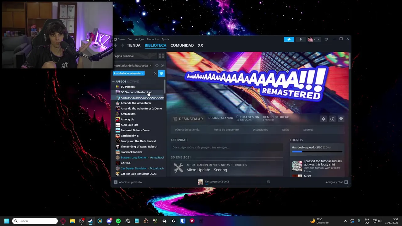Go forward with the Steam forward arrow

pyautogui.click(x=122, y=45)
